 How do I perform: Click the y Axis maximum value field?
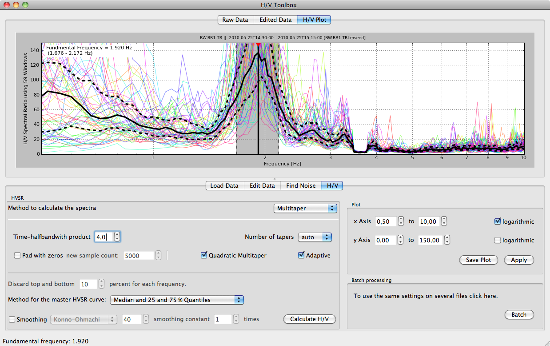(x=429, y=240)
